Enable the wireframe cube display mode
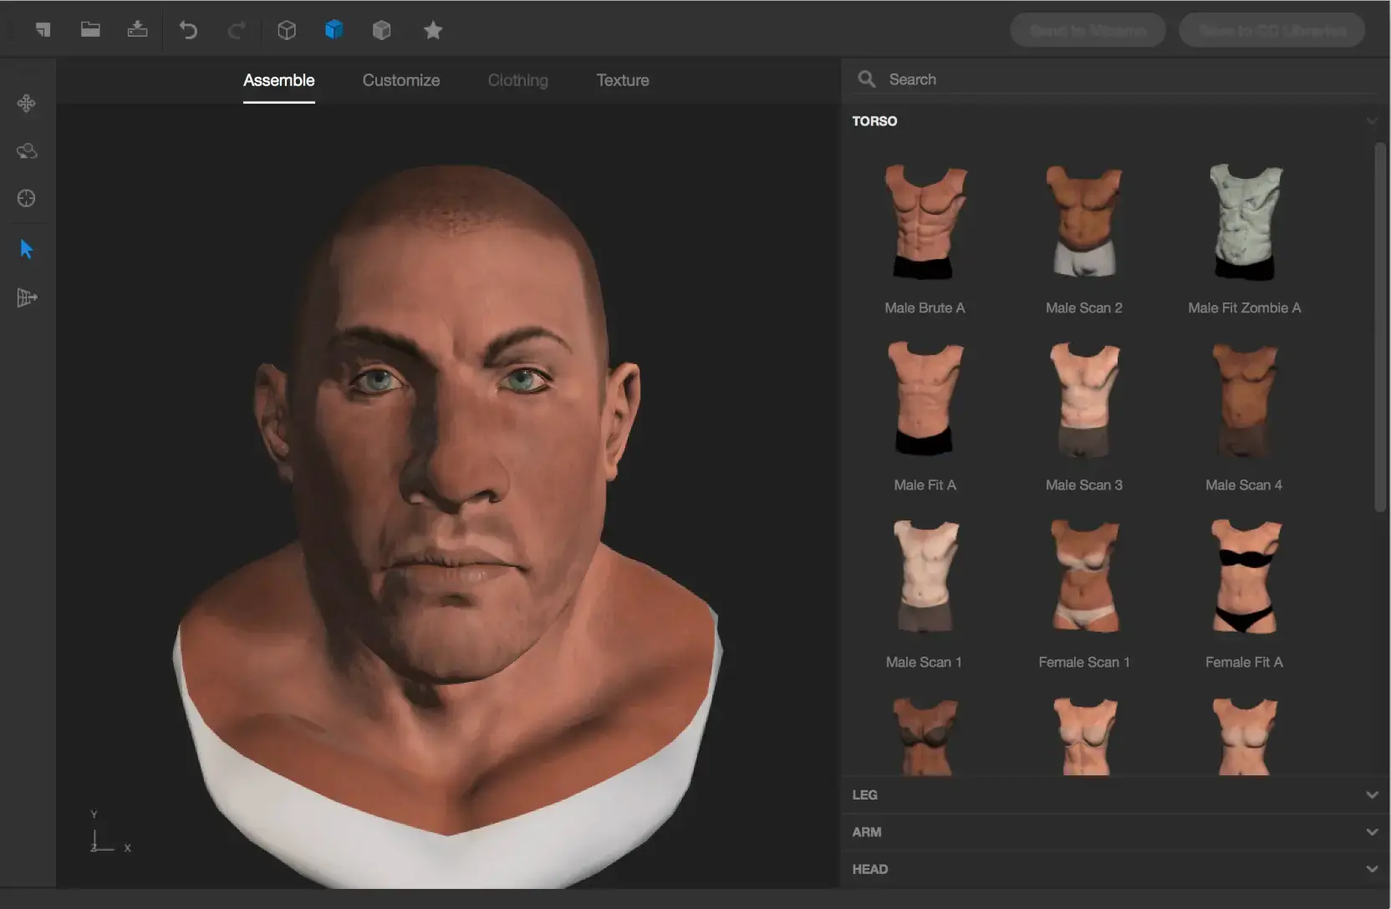Image resolution: width=1391 pixels, height=909 pixels. click(x=288, y=30)
